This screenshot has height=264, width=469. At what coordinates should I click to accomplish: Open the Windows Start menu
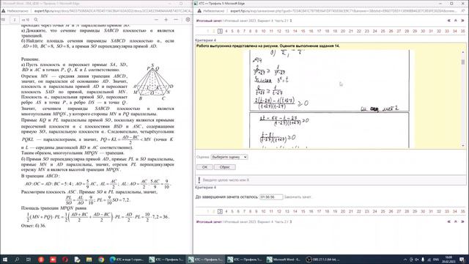[x=5, y=260]
